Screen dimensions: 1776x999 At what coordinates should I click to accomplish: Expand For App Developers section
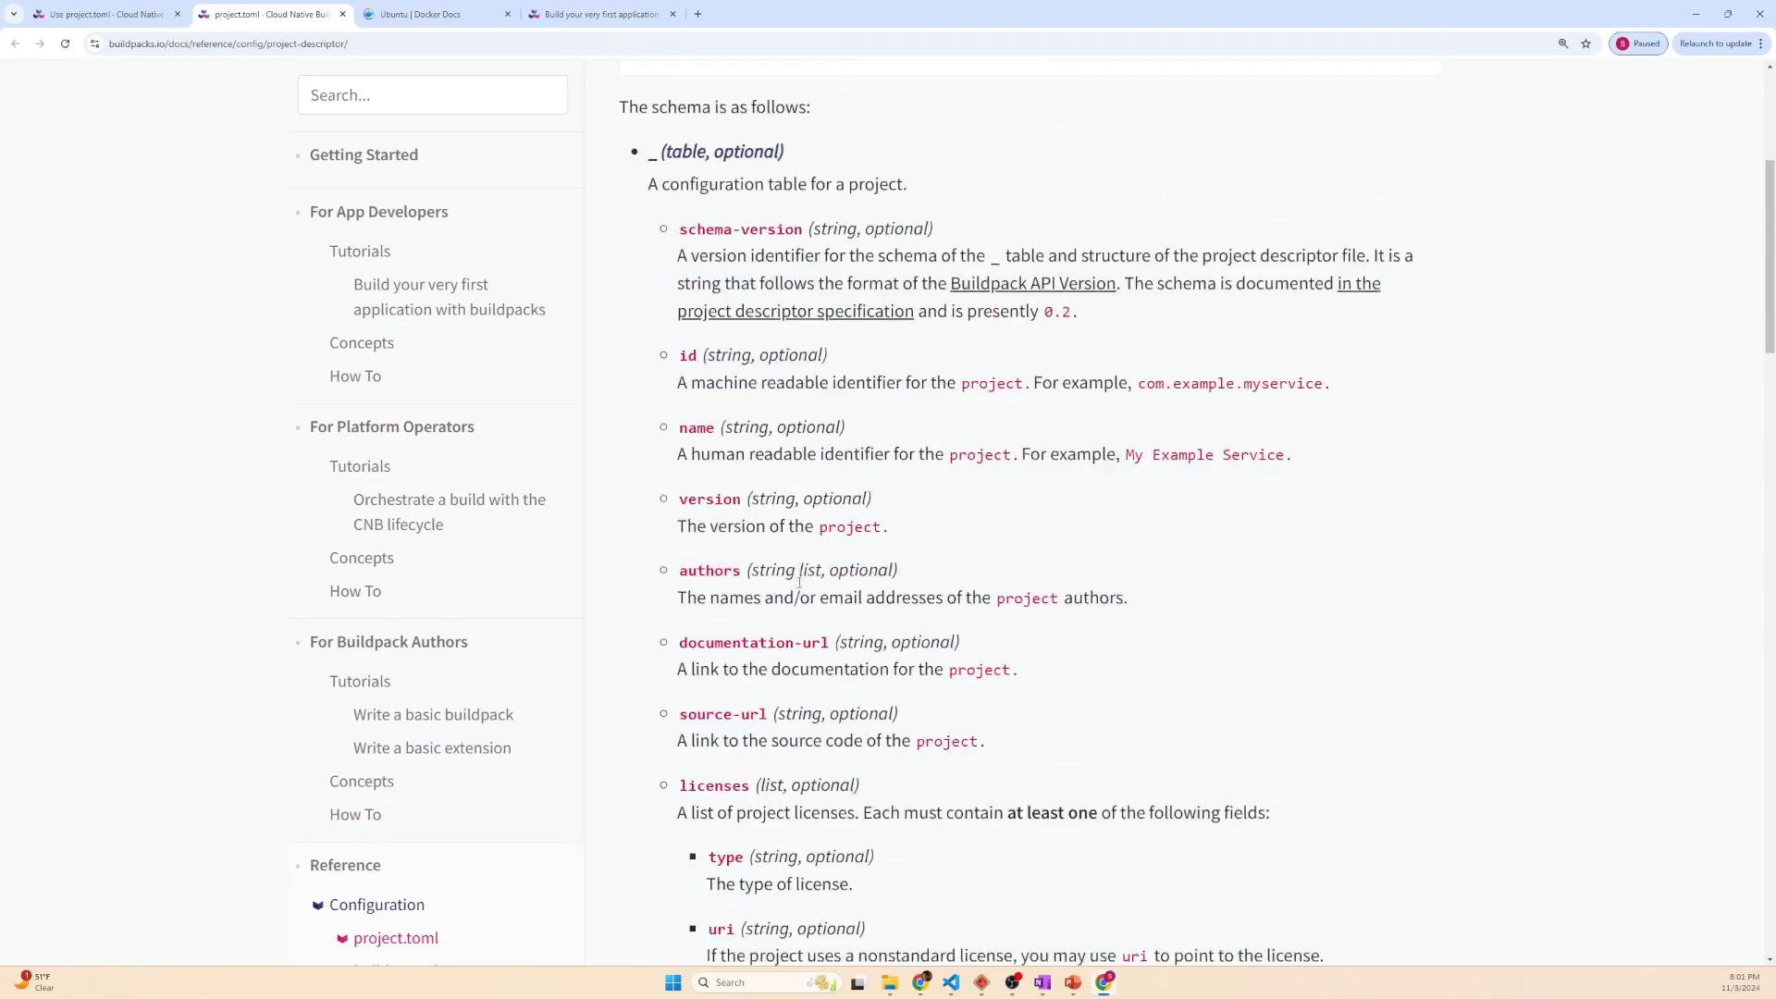378,212
